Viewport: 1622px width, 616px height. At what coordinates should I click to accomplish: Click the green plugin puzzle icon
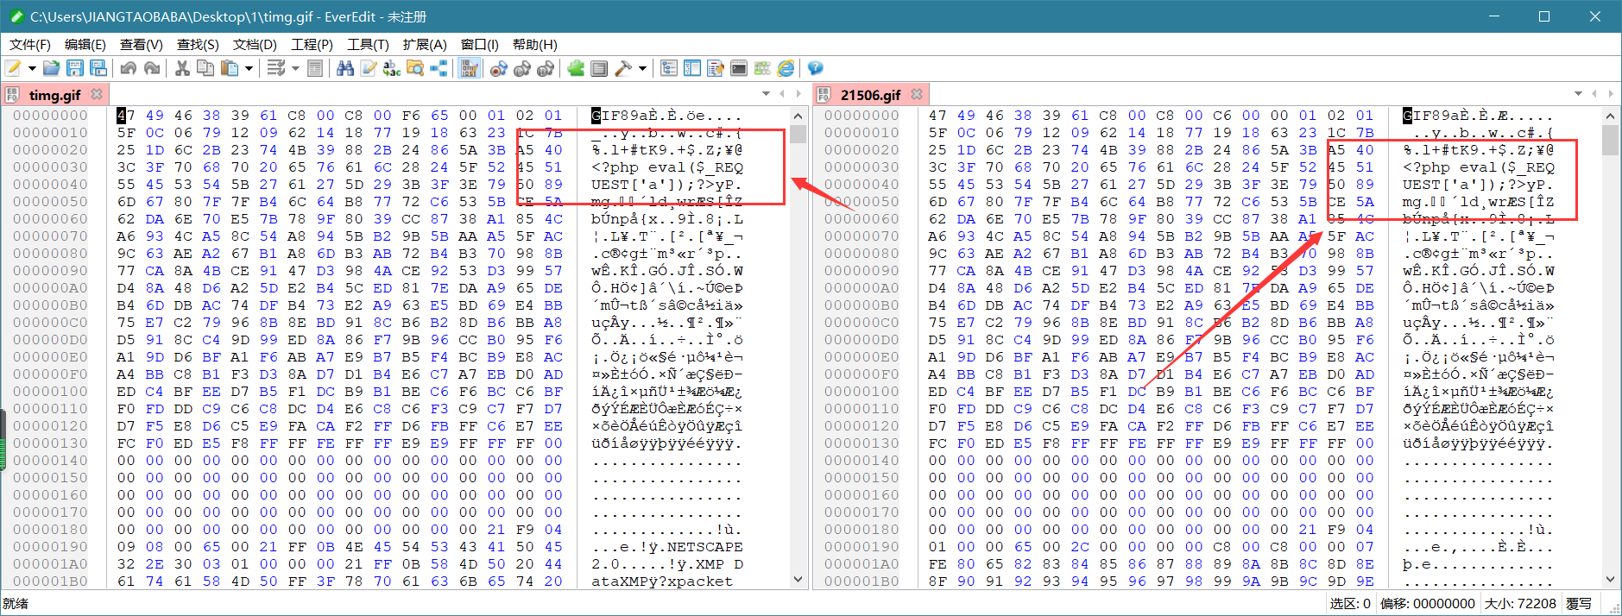(x=576, y=68)
